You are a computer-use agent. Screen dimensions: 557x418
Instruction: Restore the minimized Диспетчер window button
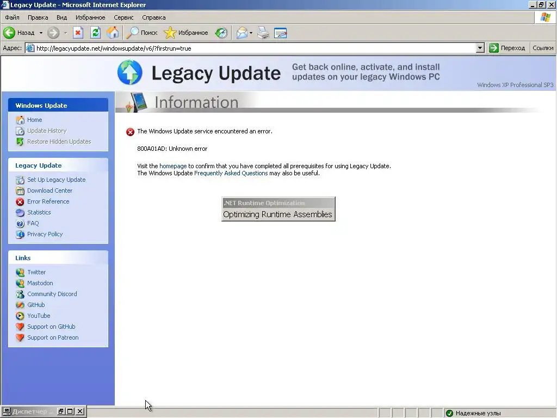coord(61,411)
